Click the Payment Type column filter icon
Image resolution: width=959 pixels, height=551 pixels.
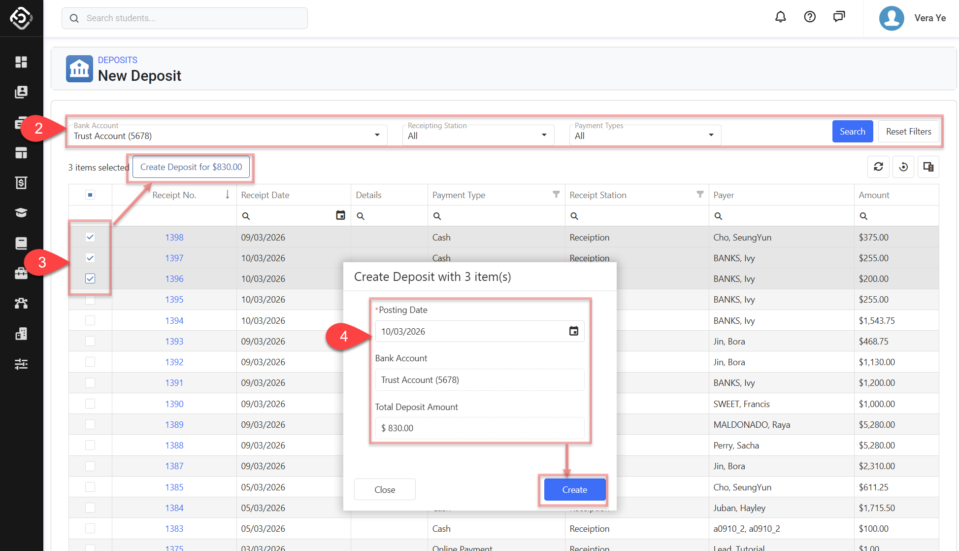click(x=556, y=194)
